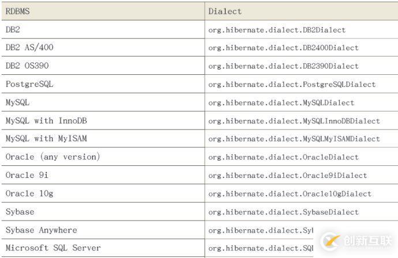Click the PostgreSQL row name

tap(29, 84)
